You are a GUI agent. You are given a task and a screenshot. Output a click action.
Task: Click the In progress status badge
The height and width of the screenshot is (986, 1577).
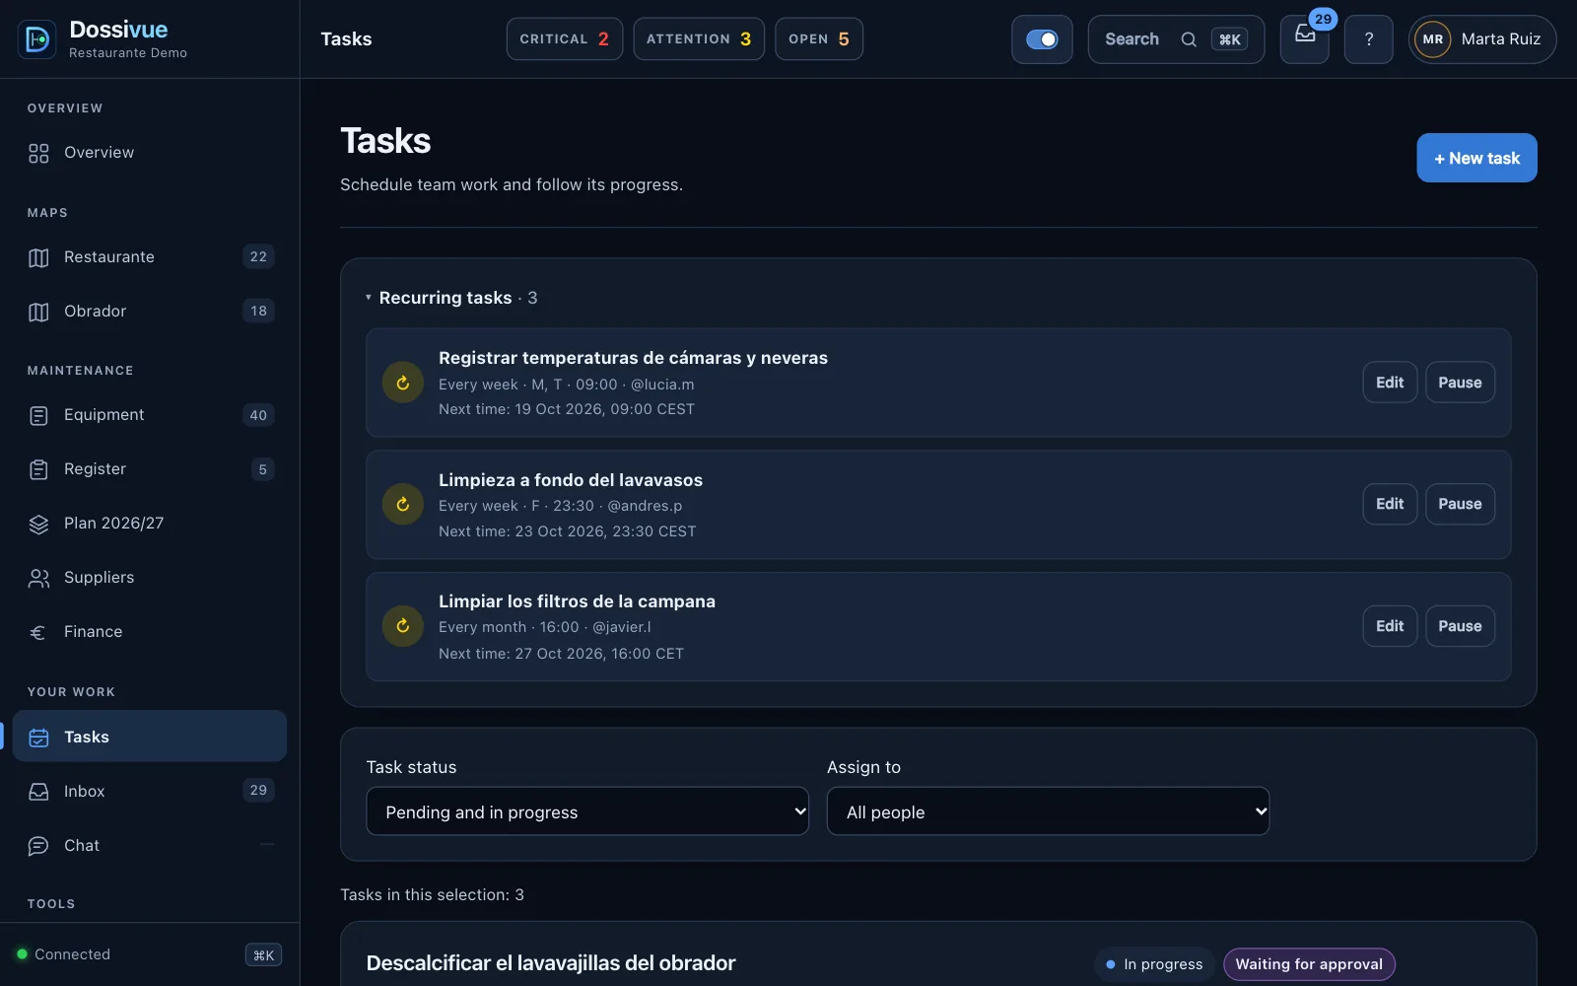(1154, 964)
